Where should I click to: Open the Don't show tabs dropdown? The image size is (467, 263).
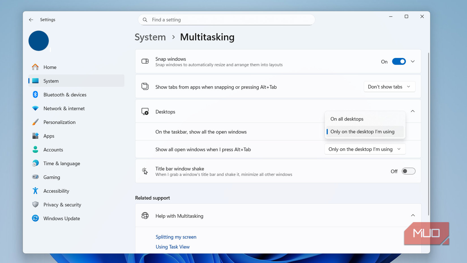click(x=389, y=87)
